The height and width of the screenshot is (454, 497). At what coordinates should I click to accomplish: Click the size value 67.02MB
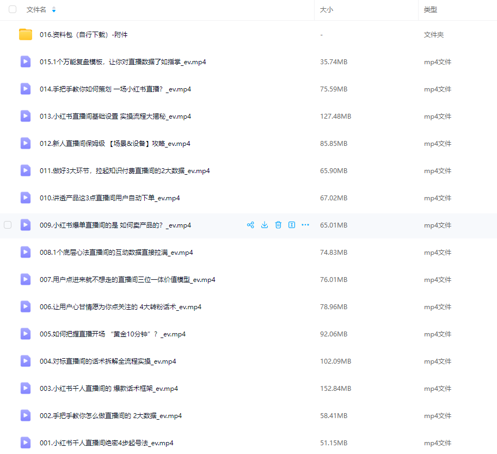tap(334, 198)
